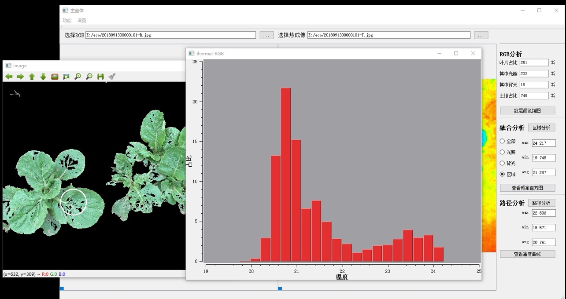Image resolution: width=566 pixels, height=299 pixels.
Task: Click the 选择热成像 file path field
Action: [388, 35]
